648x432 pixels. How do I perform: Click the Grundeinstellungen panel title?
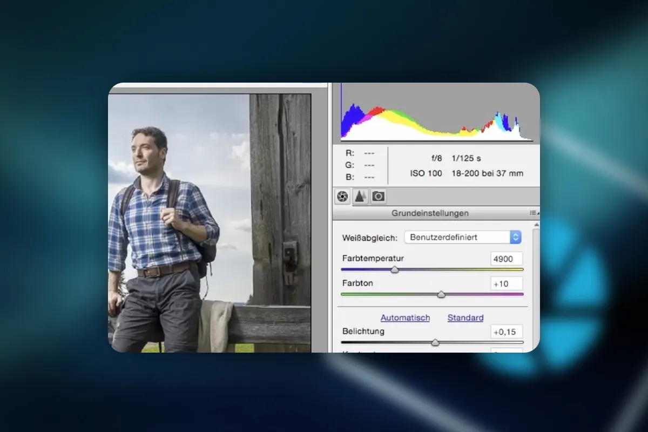430,213
